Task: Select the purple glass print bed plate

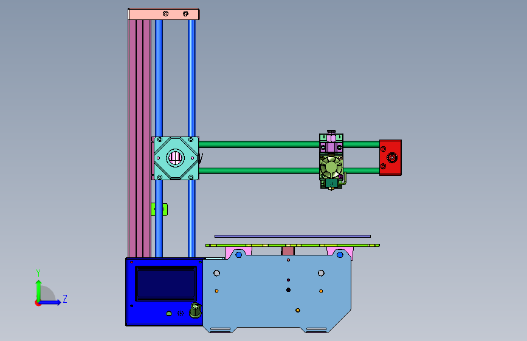Action: (x=292, y=236)
